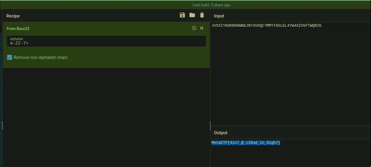Screen dimensions: 371x167
Task: Grab the splitter handle between Recipe and Input
Action: [210, 126]
